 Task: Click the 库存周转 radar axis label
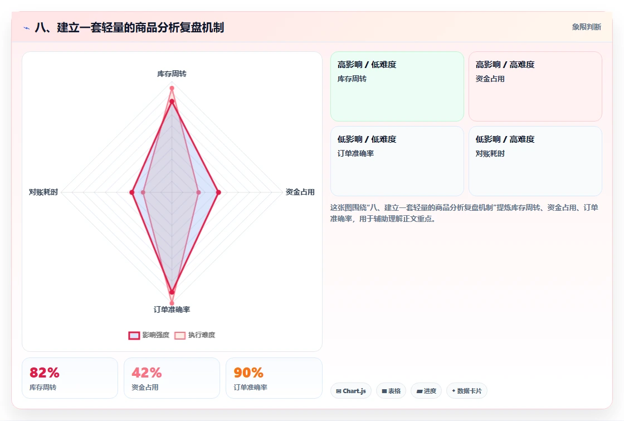click(172, 74)
